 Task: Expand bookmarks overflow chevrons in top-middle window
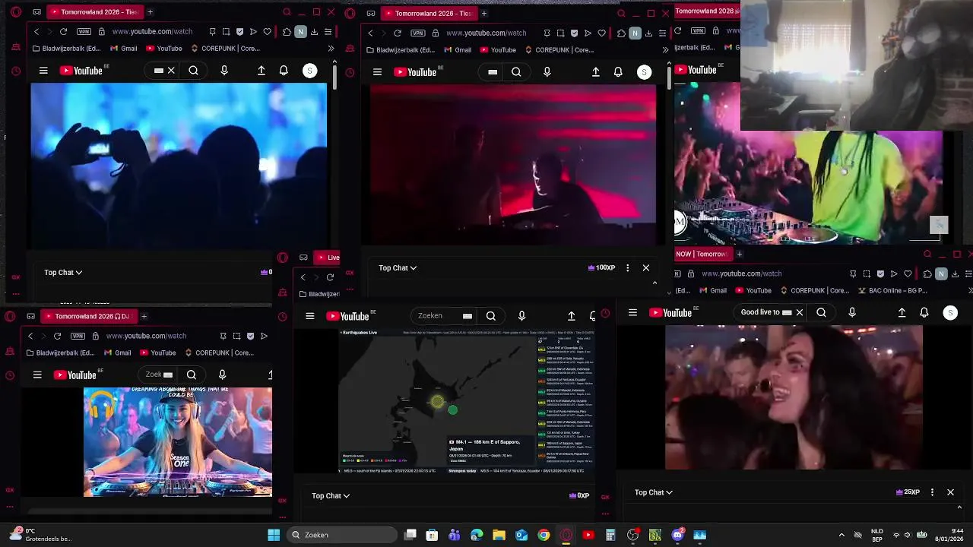[665, 50]
